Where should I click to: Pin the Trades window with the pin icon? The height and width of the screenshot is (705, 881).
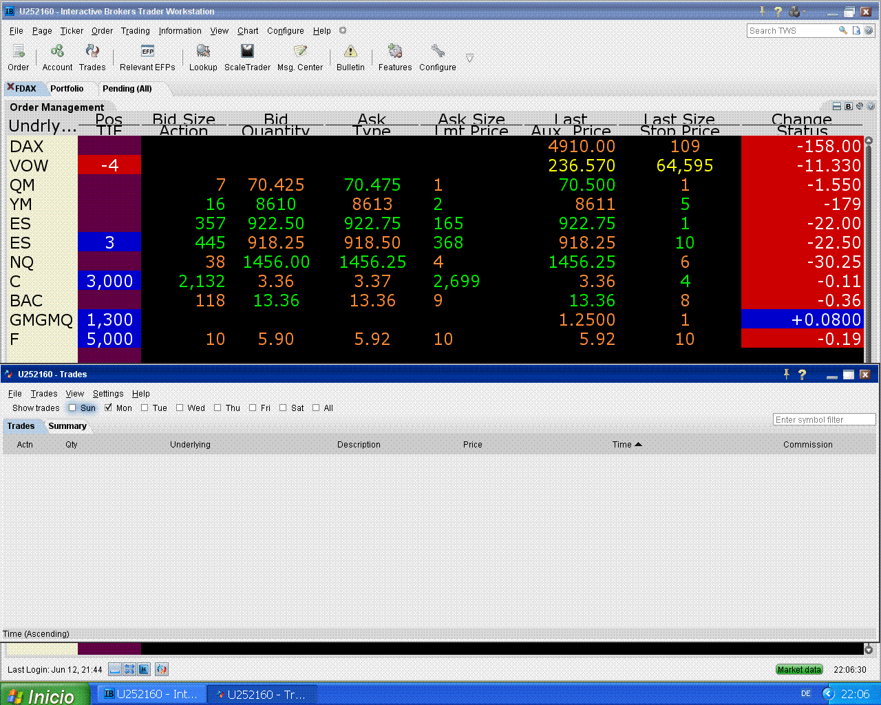point(786,374)
